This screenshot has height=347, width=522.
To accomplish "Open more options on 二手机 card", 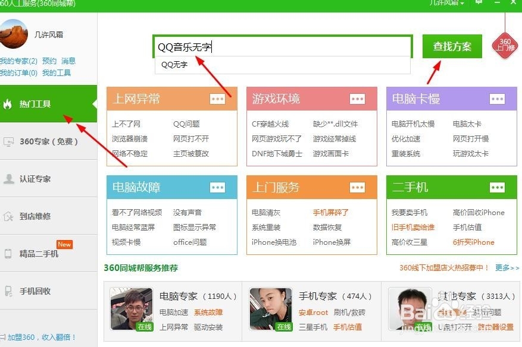I will pyautogui.click(x=497, y=187).
